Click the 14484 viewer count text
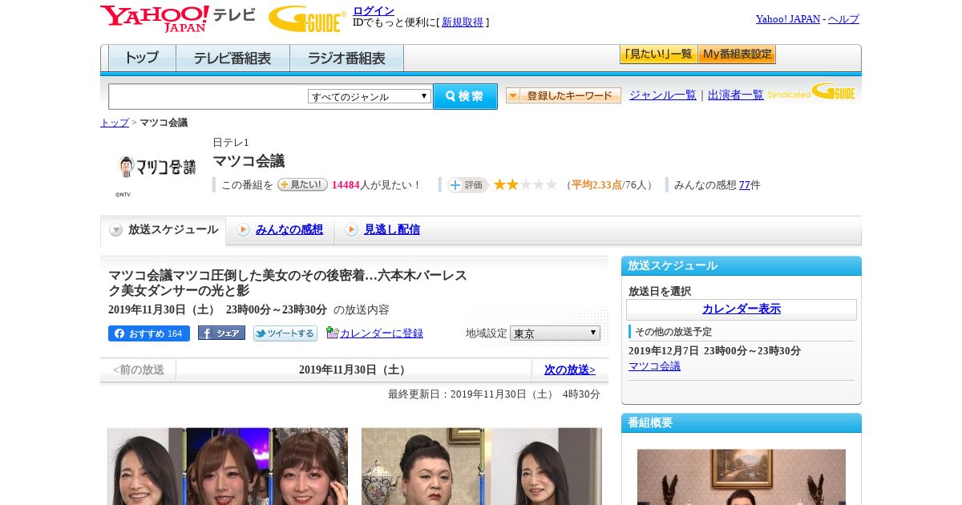 (x=346, y=185)
